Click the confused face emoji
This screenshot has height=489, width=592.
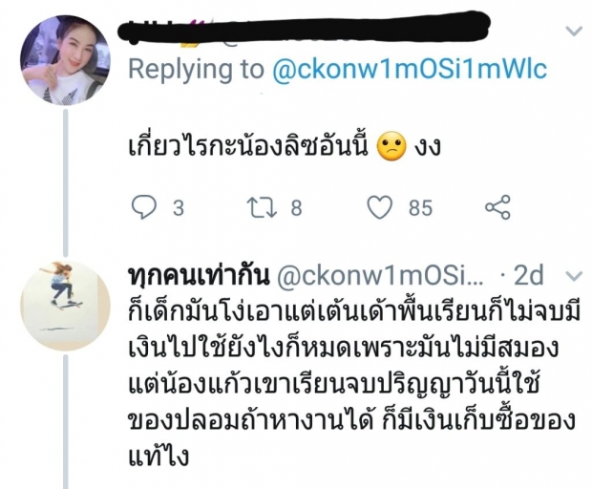coord(391,146)
